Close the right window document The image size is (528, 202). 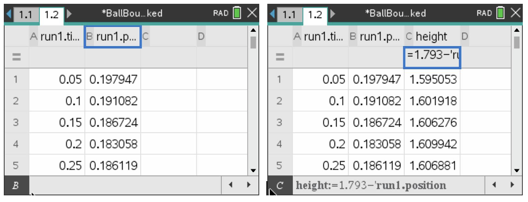[516, 13]
